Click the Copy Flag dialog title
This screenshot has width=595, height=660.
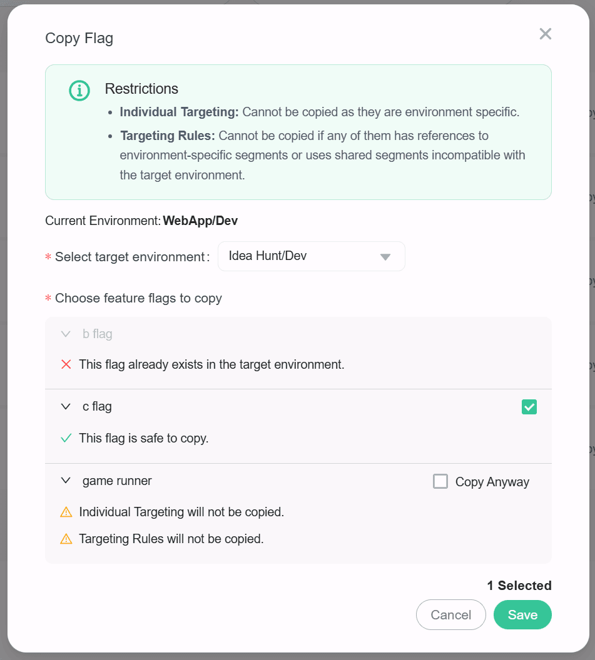coord(79,38)
